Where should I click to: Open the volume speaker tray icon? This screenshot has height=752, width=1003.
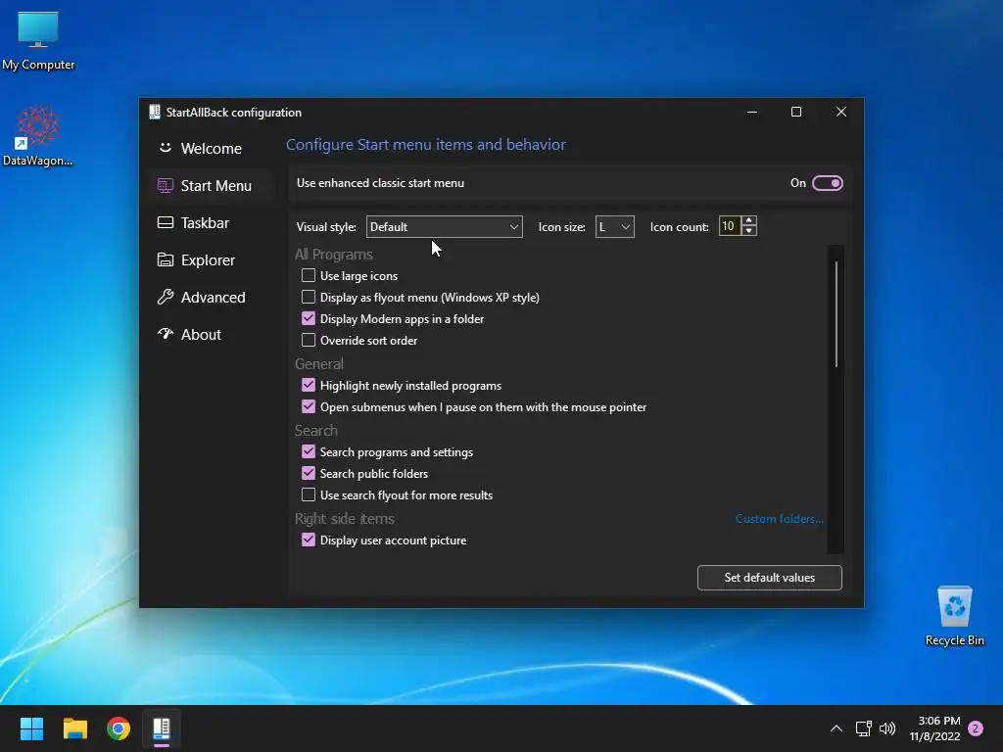click(887, 728)
